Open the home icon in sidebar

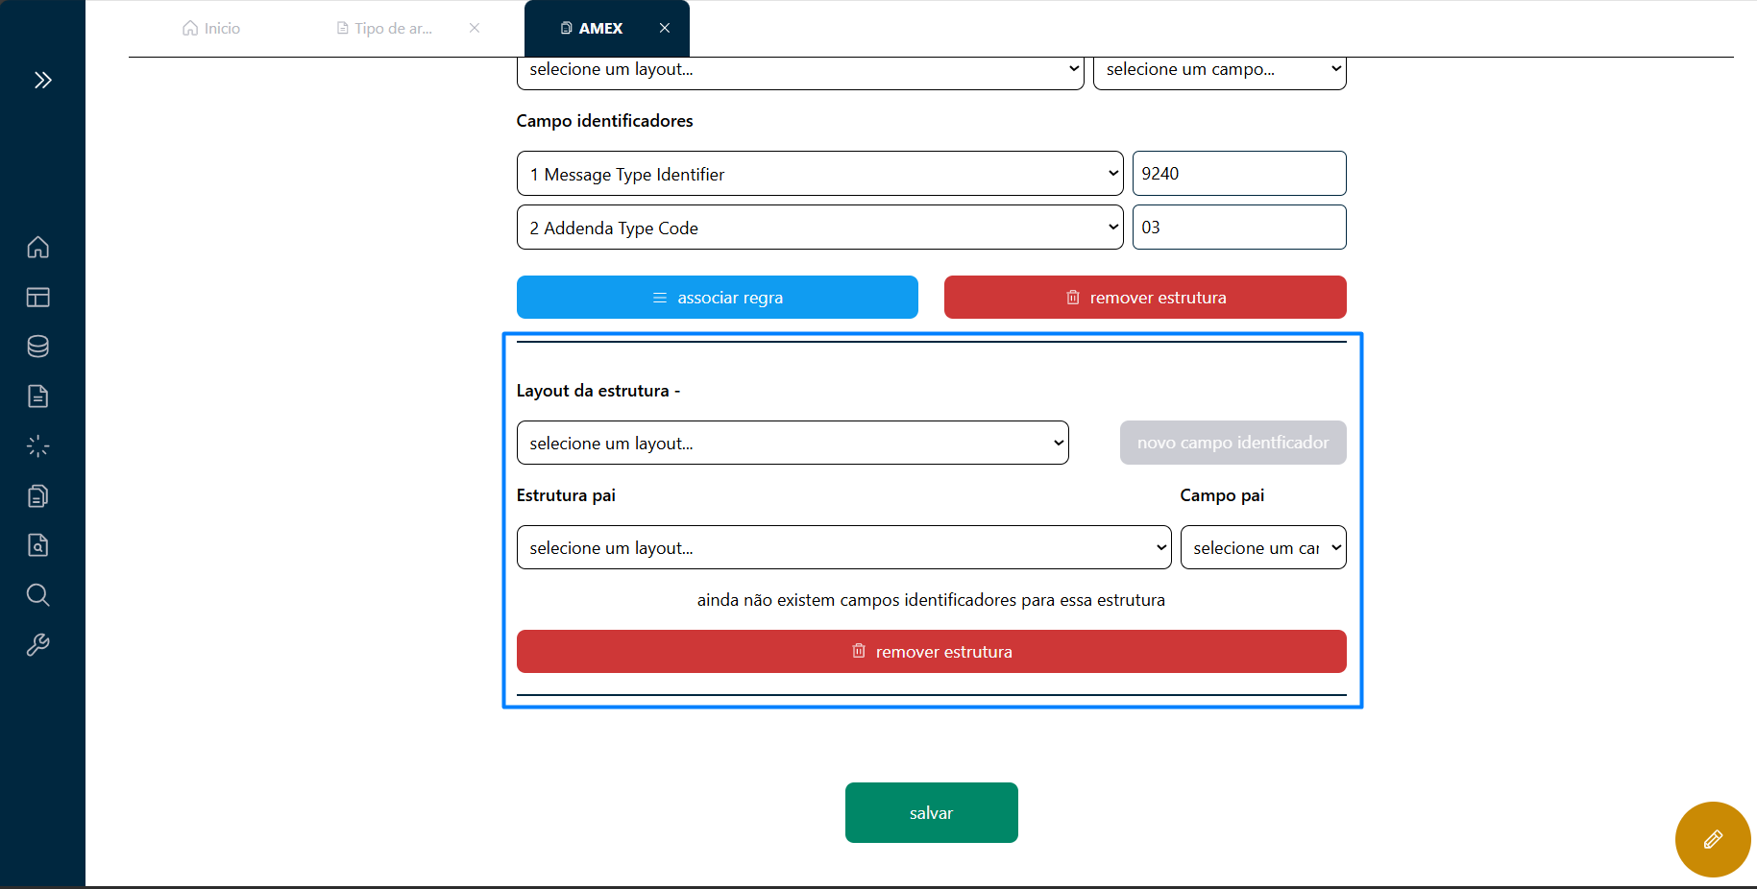coord(38,248)
